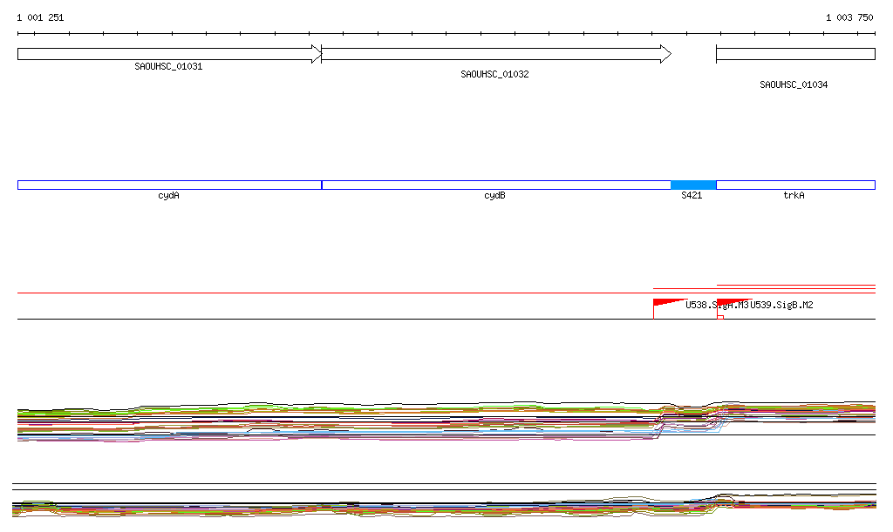
Task: Click the SAOUHSC_01034 text label
Action: coord(794,85)
